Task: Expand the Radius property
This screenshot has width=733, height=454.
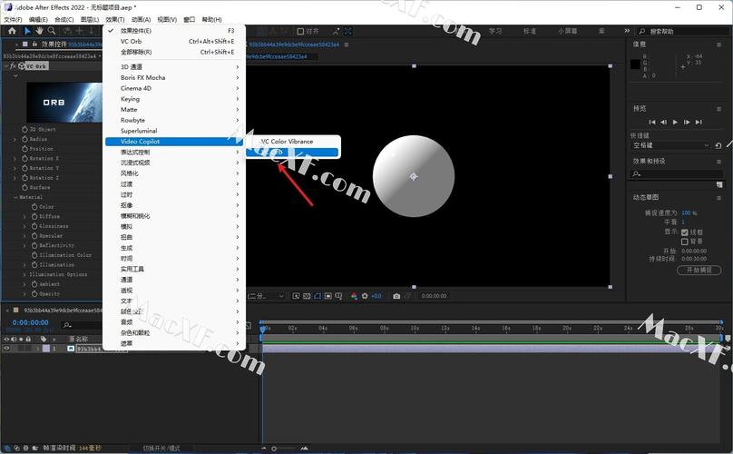Action: pos(15,140)
